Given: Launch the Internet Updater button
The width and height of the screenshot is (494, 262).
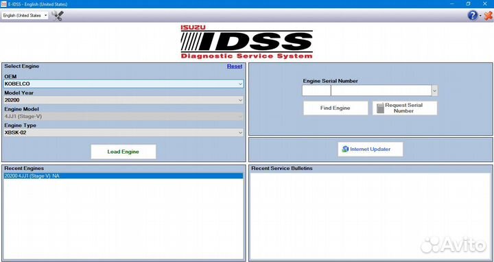Looking at the screenshot, I should (x=370, y=150).
